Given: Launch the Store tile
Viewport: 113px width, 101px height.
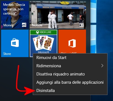Looking at the screenshot, I should click(x=15, y=43).
